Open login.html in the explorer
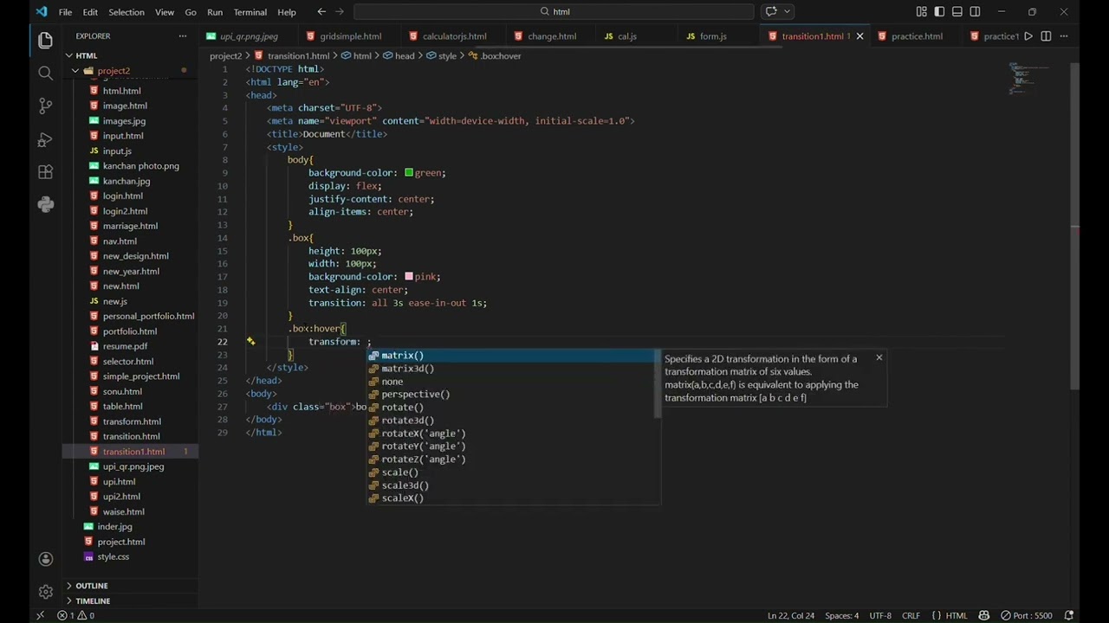 pos(123,196)
